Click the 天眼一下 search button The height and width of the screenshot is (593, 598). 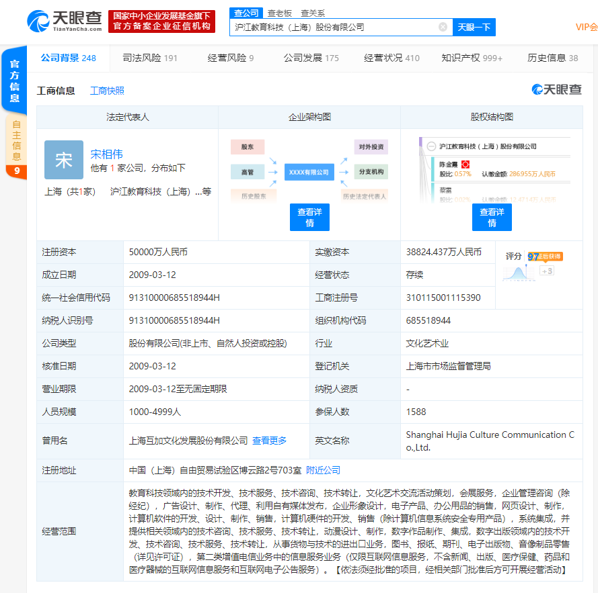tap(474, 27)
